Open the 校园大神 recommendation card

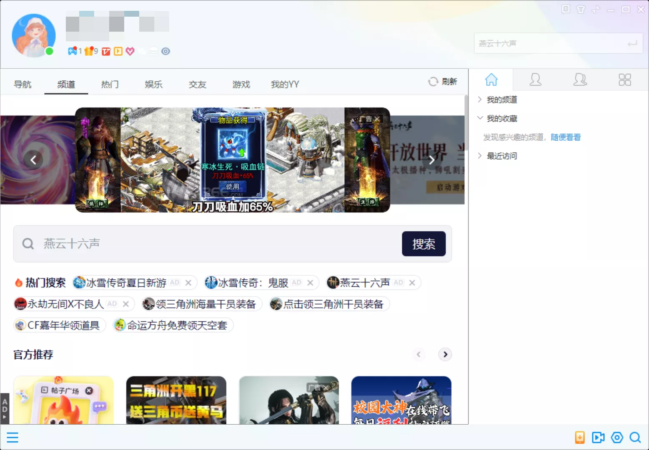pyautogui.click(x=401, y=400)
